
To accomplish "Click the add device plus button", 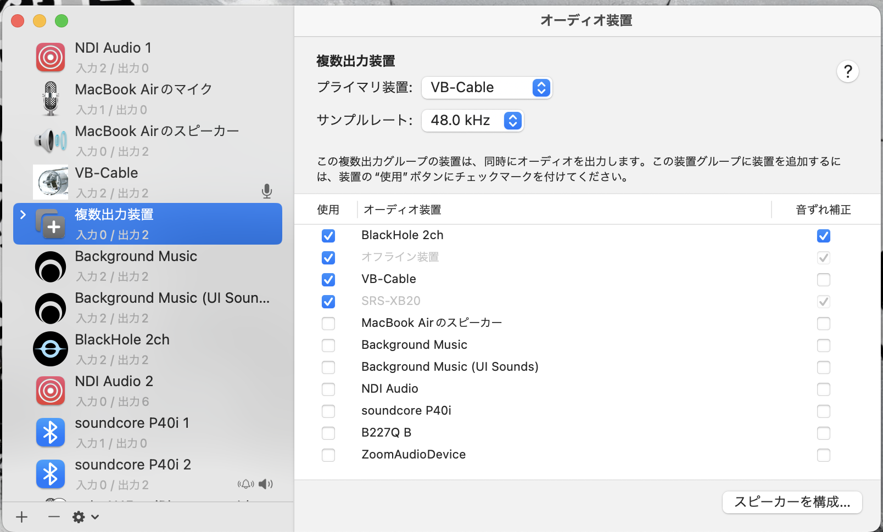I will [21, 517].
